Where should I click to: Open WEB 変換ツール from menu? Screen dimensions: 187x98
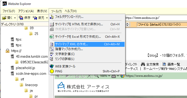[87, 66]
